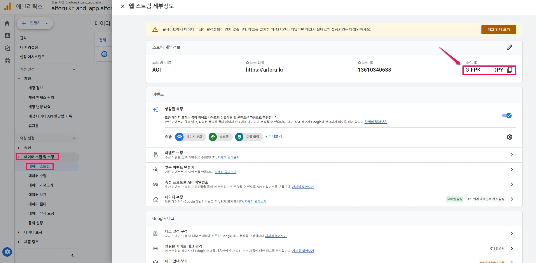
Task: Show 4 more enhanced measurement events
Action: [x=273, y=136]
